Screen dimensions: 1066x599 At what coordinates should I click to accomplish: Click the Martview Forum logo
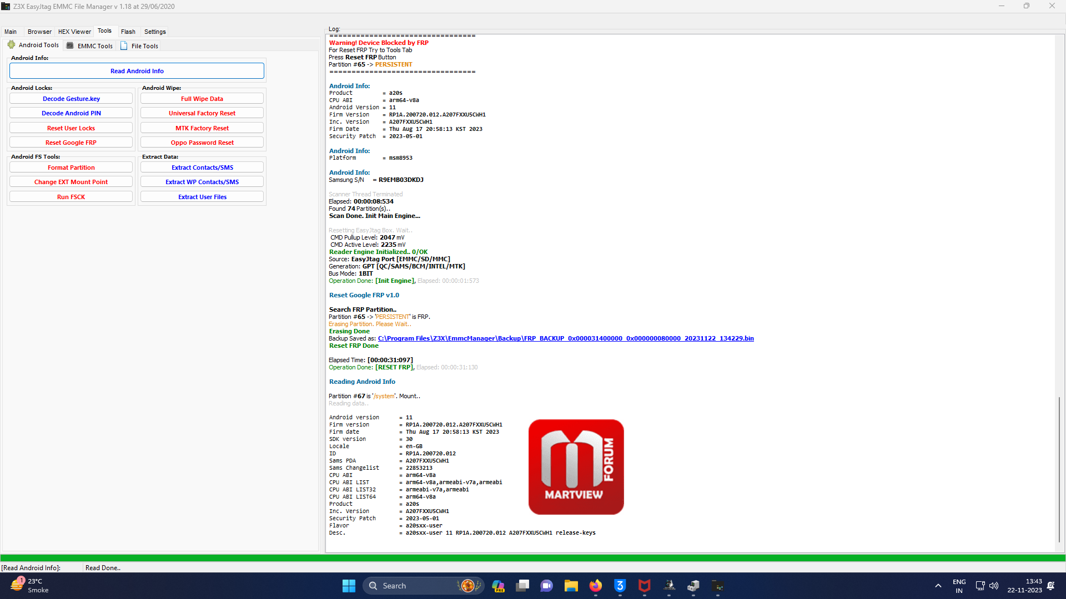pyautogui.click(x=576, y=467)
